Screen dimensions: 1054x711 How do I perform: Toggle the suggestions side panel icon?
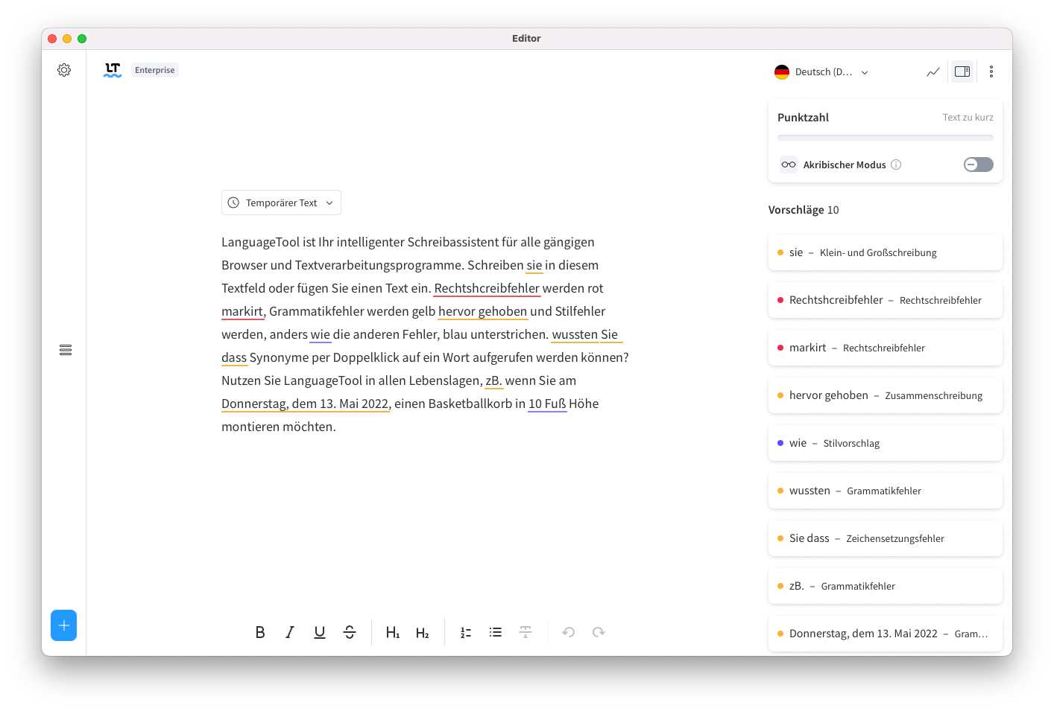[x=962, y=71]
